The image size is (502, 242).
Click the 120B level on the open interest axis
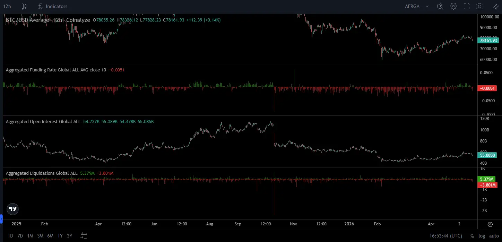485,119
